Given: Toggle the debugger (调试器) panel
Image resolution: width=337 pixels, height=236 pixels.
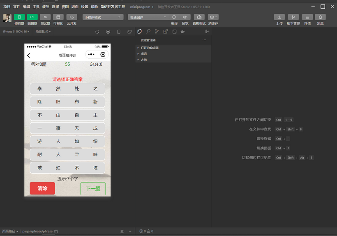Looking at the screenshot, I should point(45,17).
